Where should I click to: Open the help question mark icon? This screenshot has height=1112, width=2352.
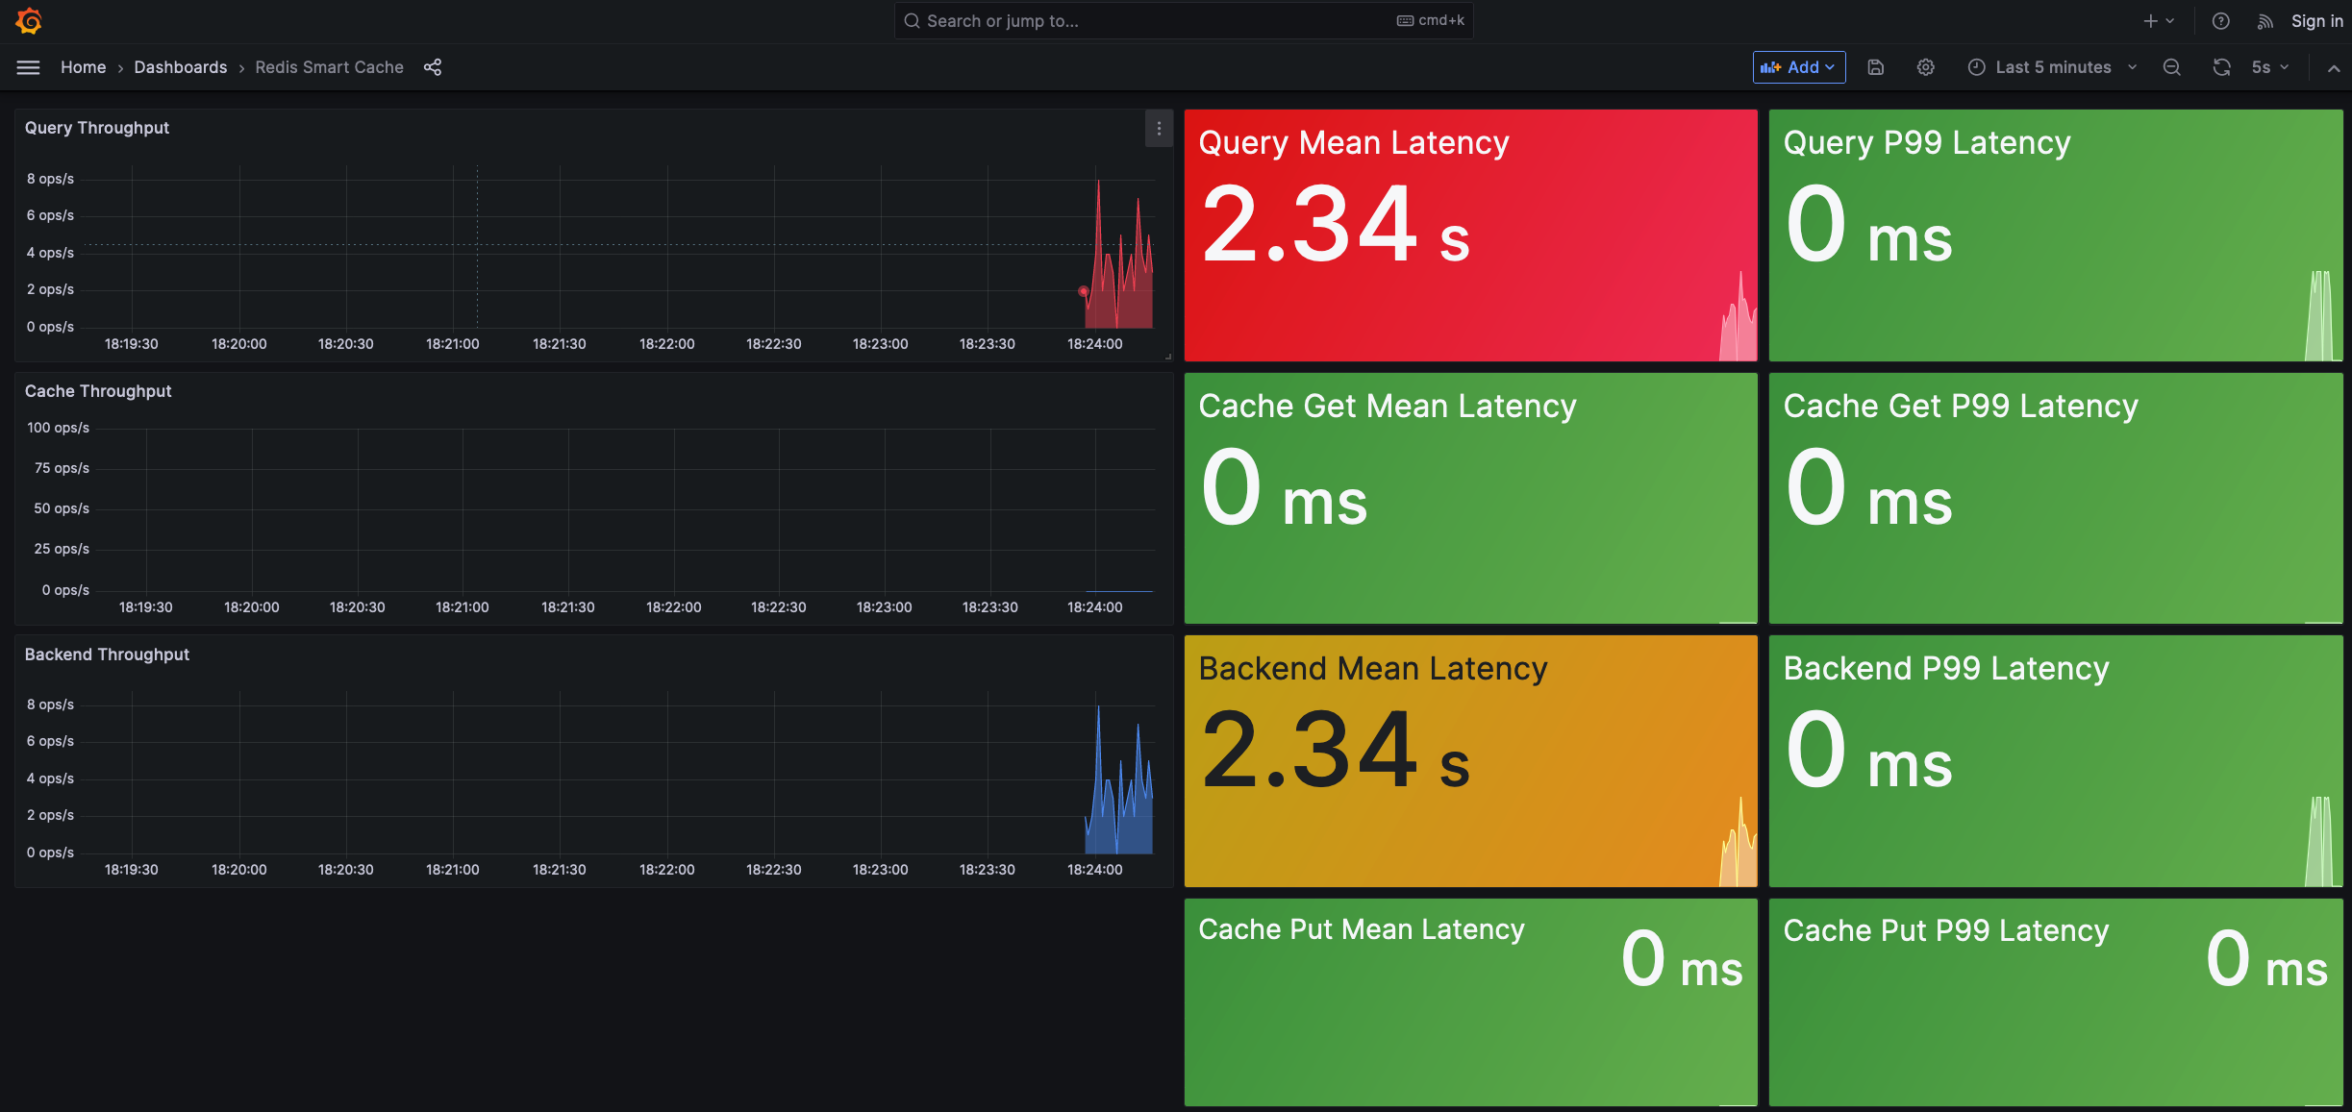click(x=2220, y=21)
